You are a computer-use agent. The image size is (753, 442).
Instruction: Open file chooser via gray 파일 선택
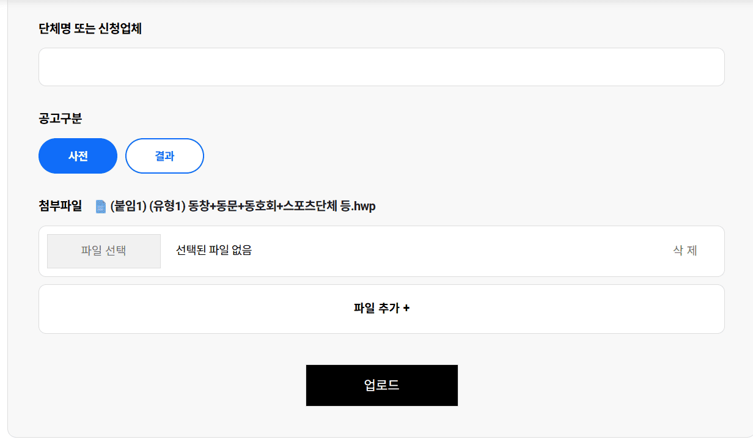pos(104,251)
